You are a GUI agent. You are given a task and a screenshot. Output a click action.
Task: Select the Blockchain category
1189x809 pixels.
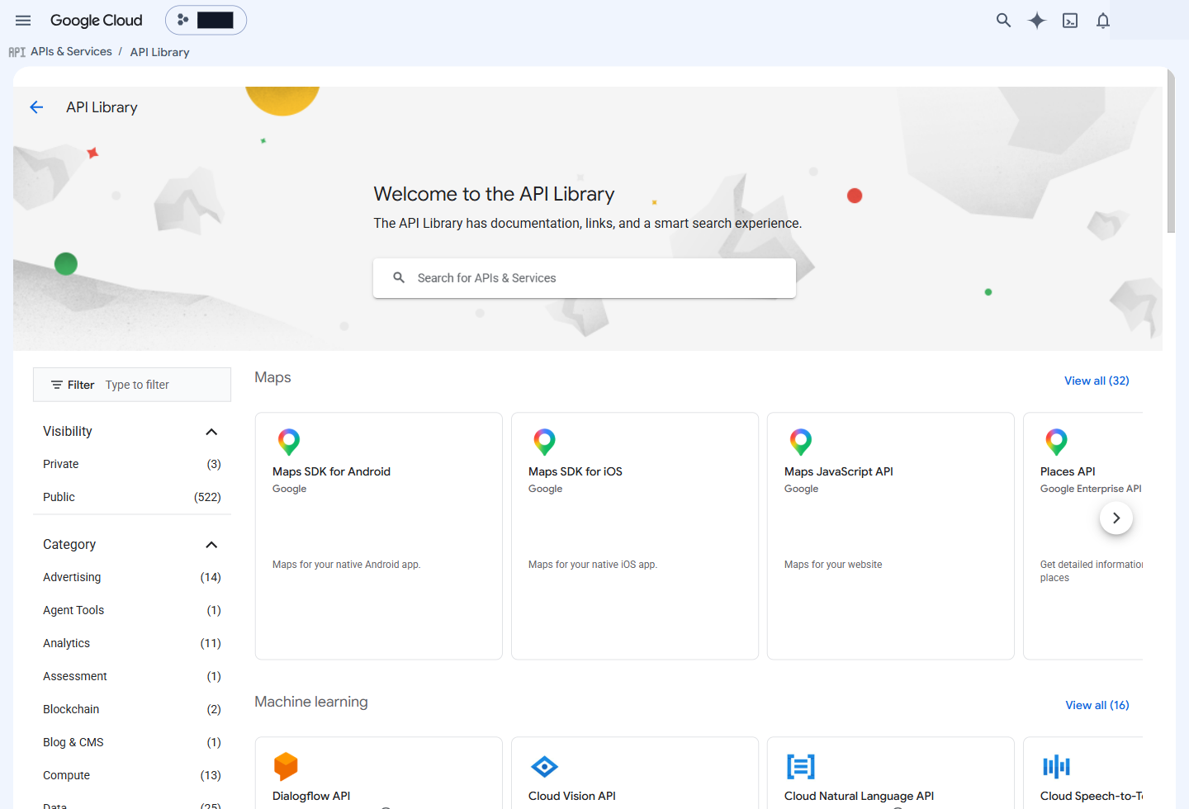pyautogui.click(x=132, y=709)
